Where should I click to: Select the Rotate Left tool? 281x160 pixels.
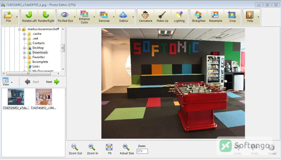pyautogui.click(x=30, y=17)
